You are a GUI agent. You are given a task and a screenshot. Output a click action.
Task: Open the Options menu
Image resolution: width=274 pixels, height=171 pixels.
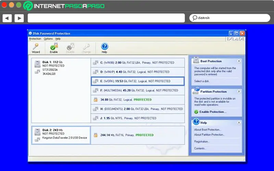click(48, 39)
